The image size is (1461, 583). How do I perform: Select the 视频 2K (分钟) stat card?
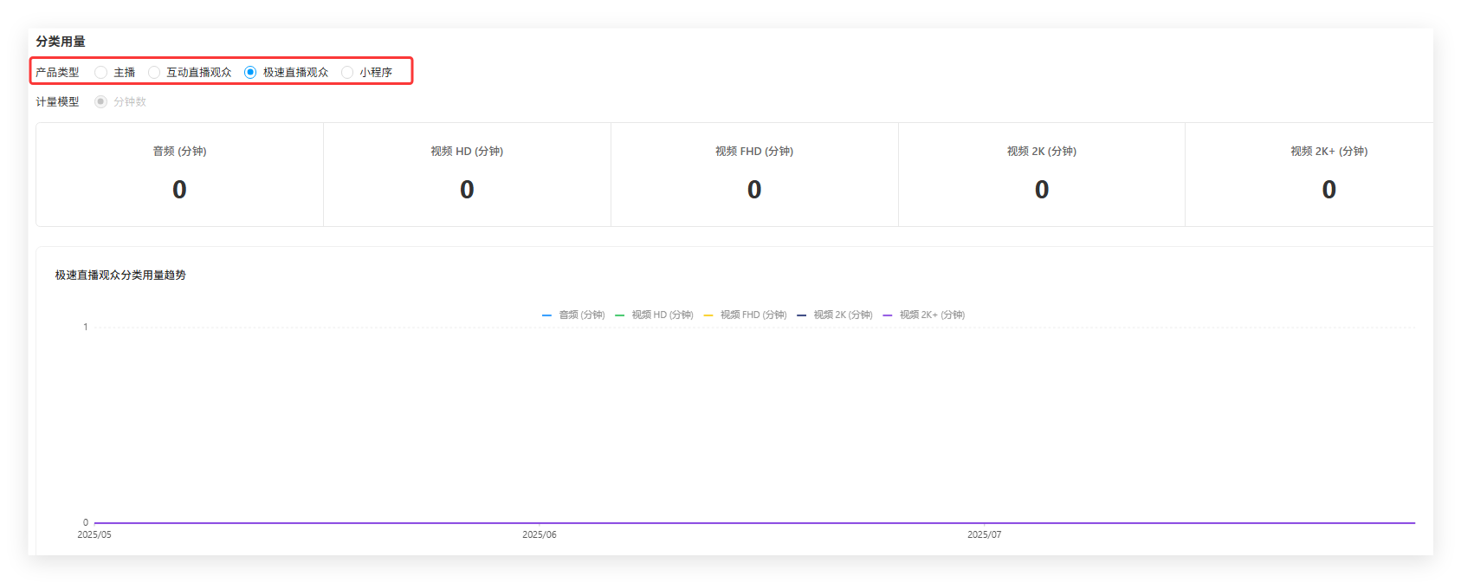point(1042,175)
